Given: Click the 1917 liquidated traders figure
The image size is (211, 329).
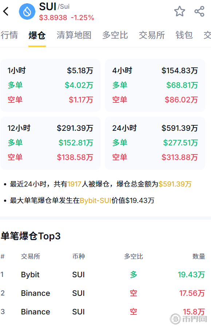Looking at the screenshot, I should coord(74,184).
